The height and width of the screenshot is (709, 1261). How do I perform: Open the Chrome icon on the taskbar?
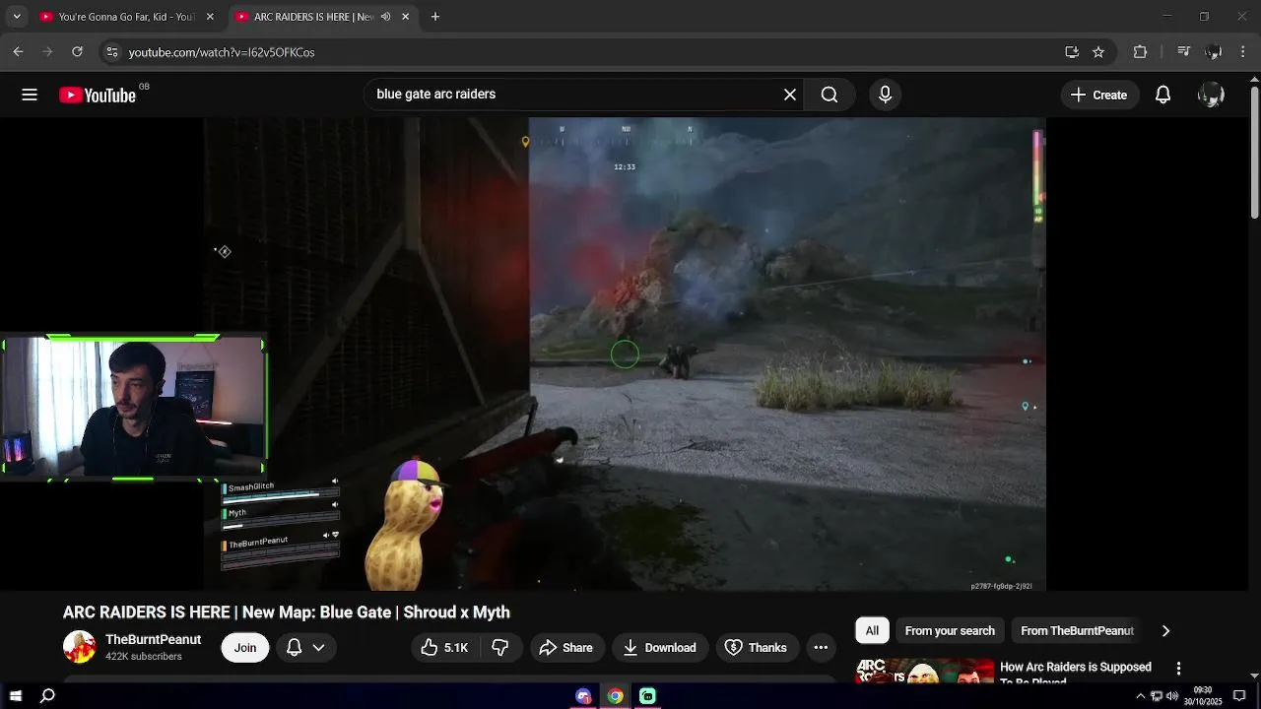pyautogui.click(x=615, y=696)
